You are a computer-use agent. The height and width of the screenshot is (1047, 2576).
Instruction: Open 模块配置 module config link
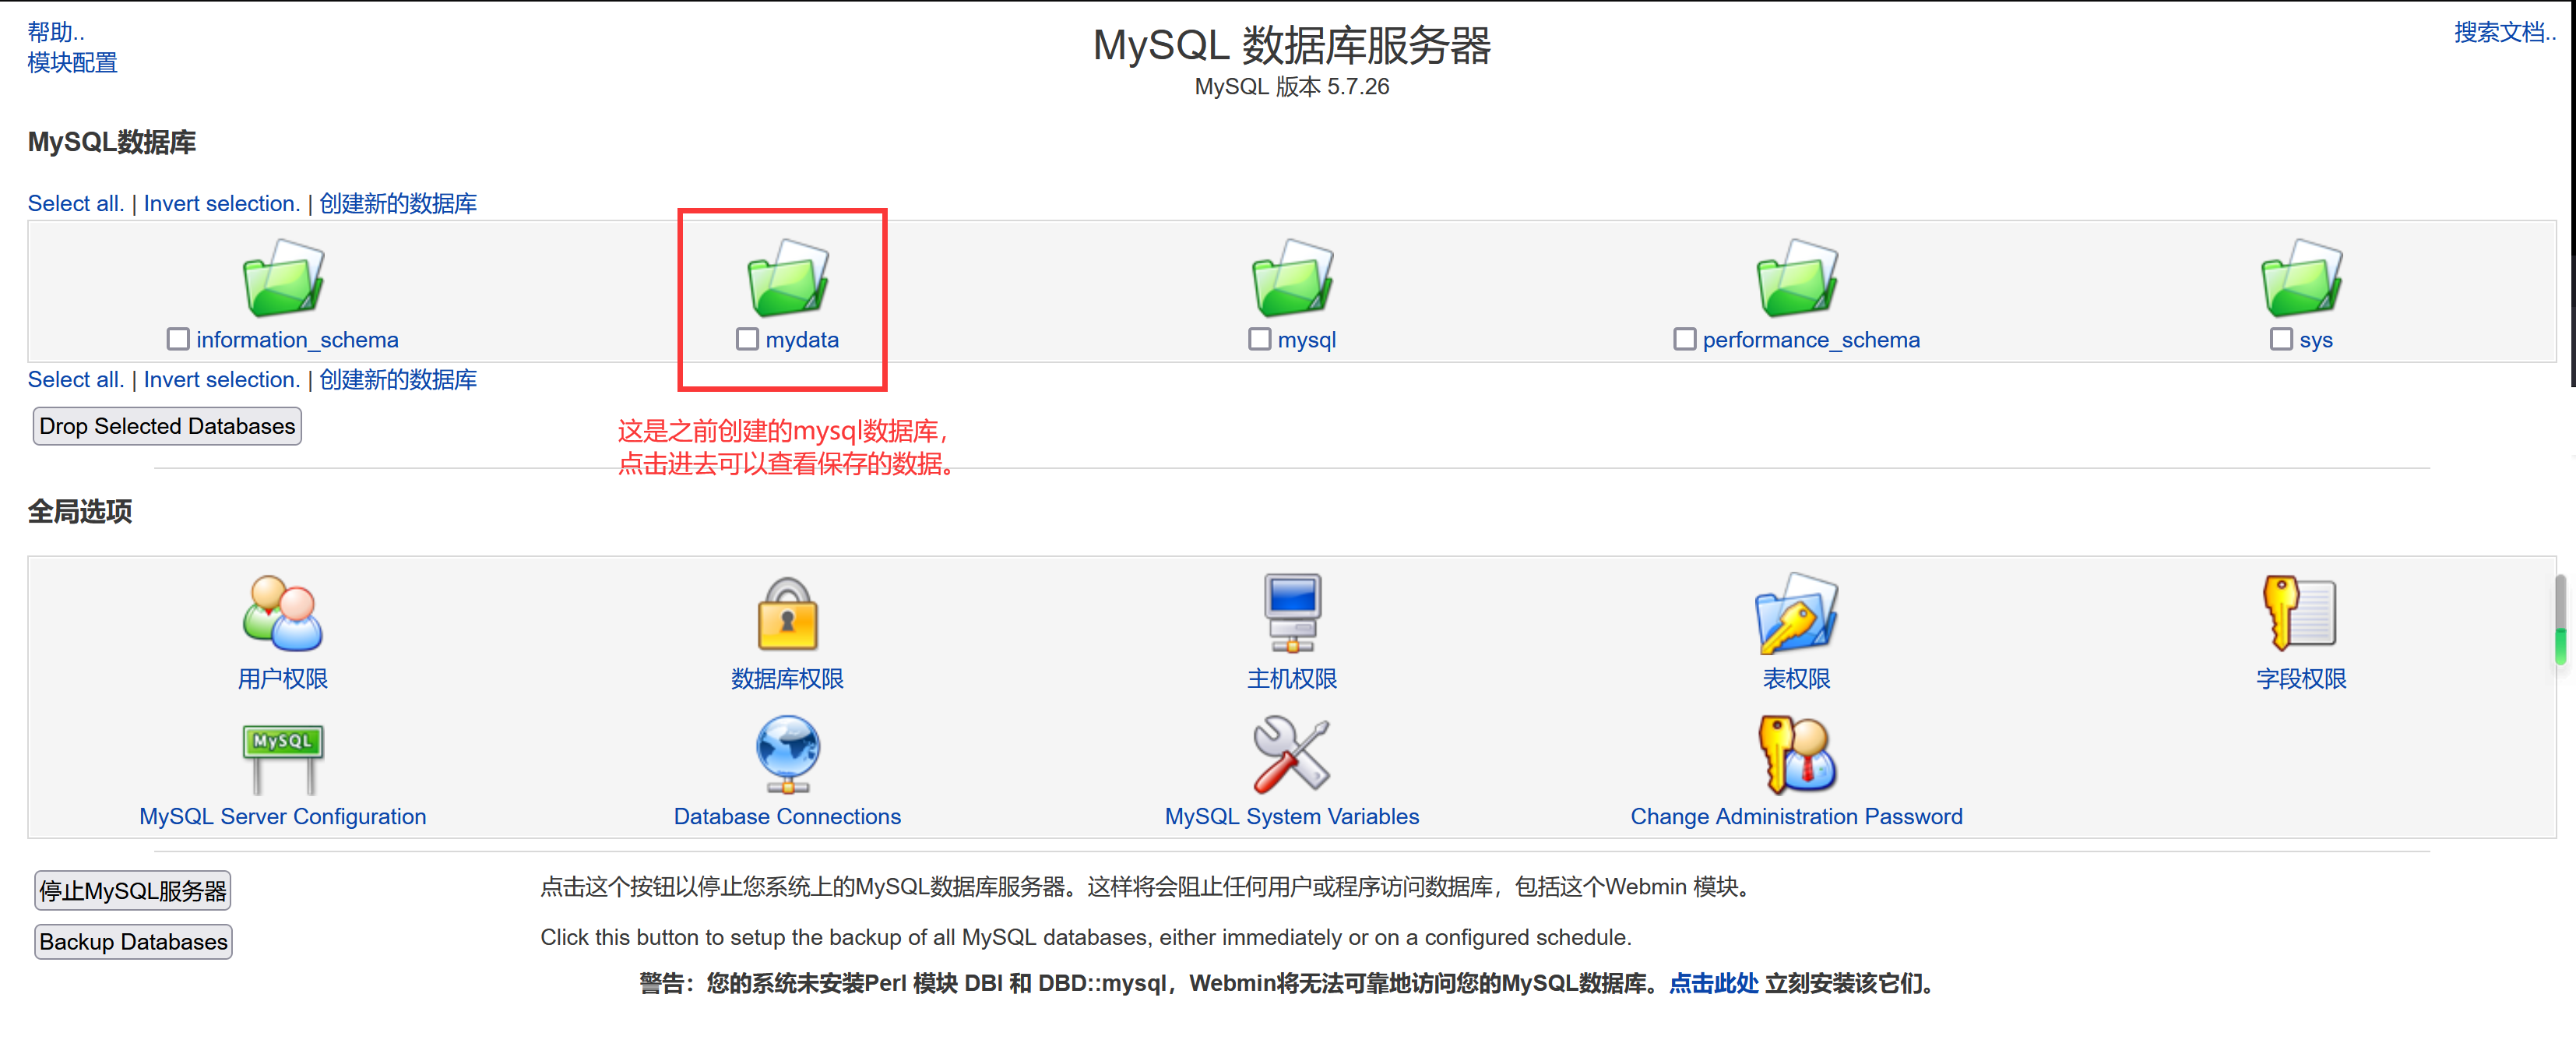point(72,63)
